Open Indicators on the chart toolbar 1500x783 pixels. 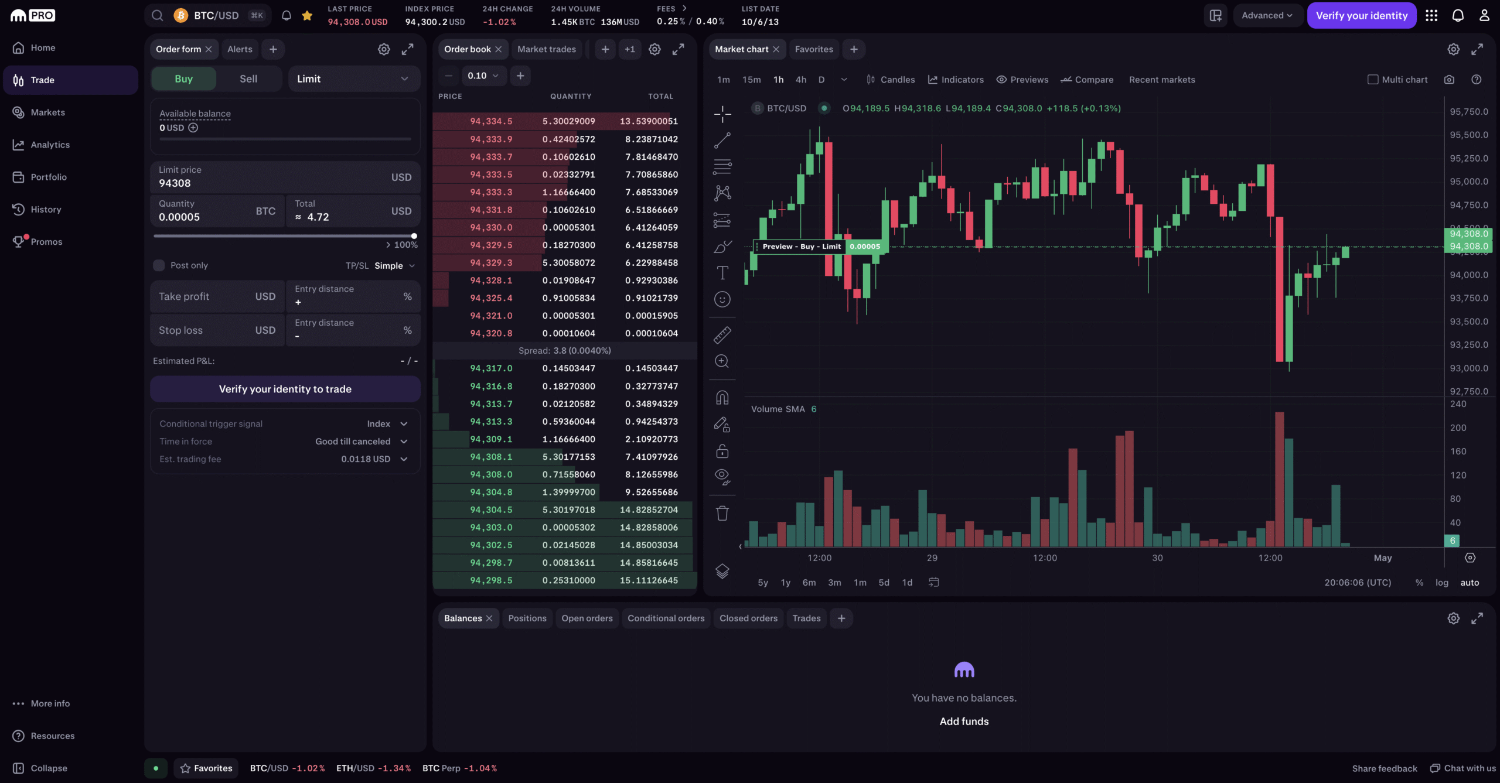click(956, 80)
